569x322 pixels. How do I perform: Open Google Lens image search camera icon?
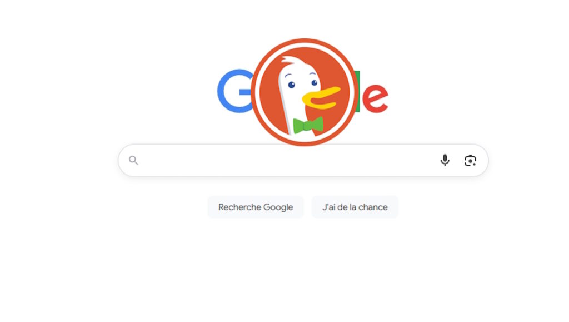click(x=470, y=161)
